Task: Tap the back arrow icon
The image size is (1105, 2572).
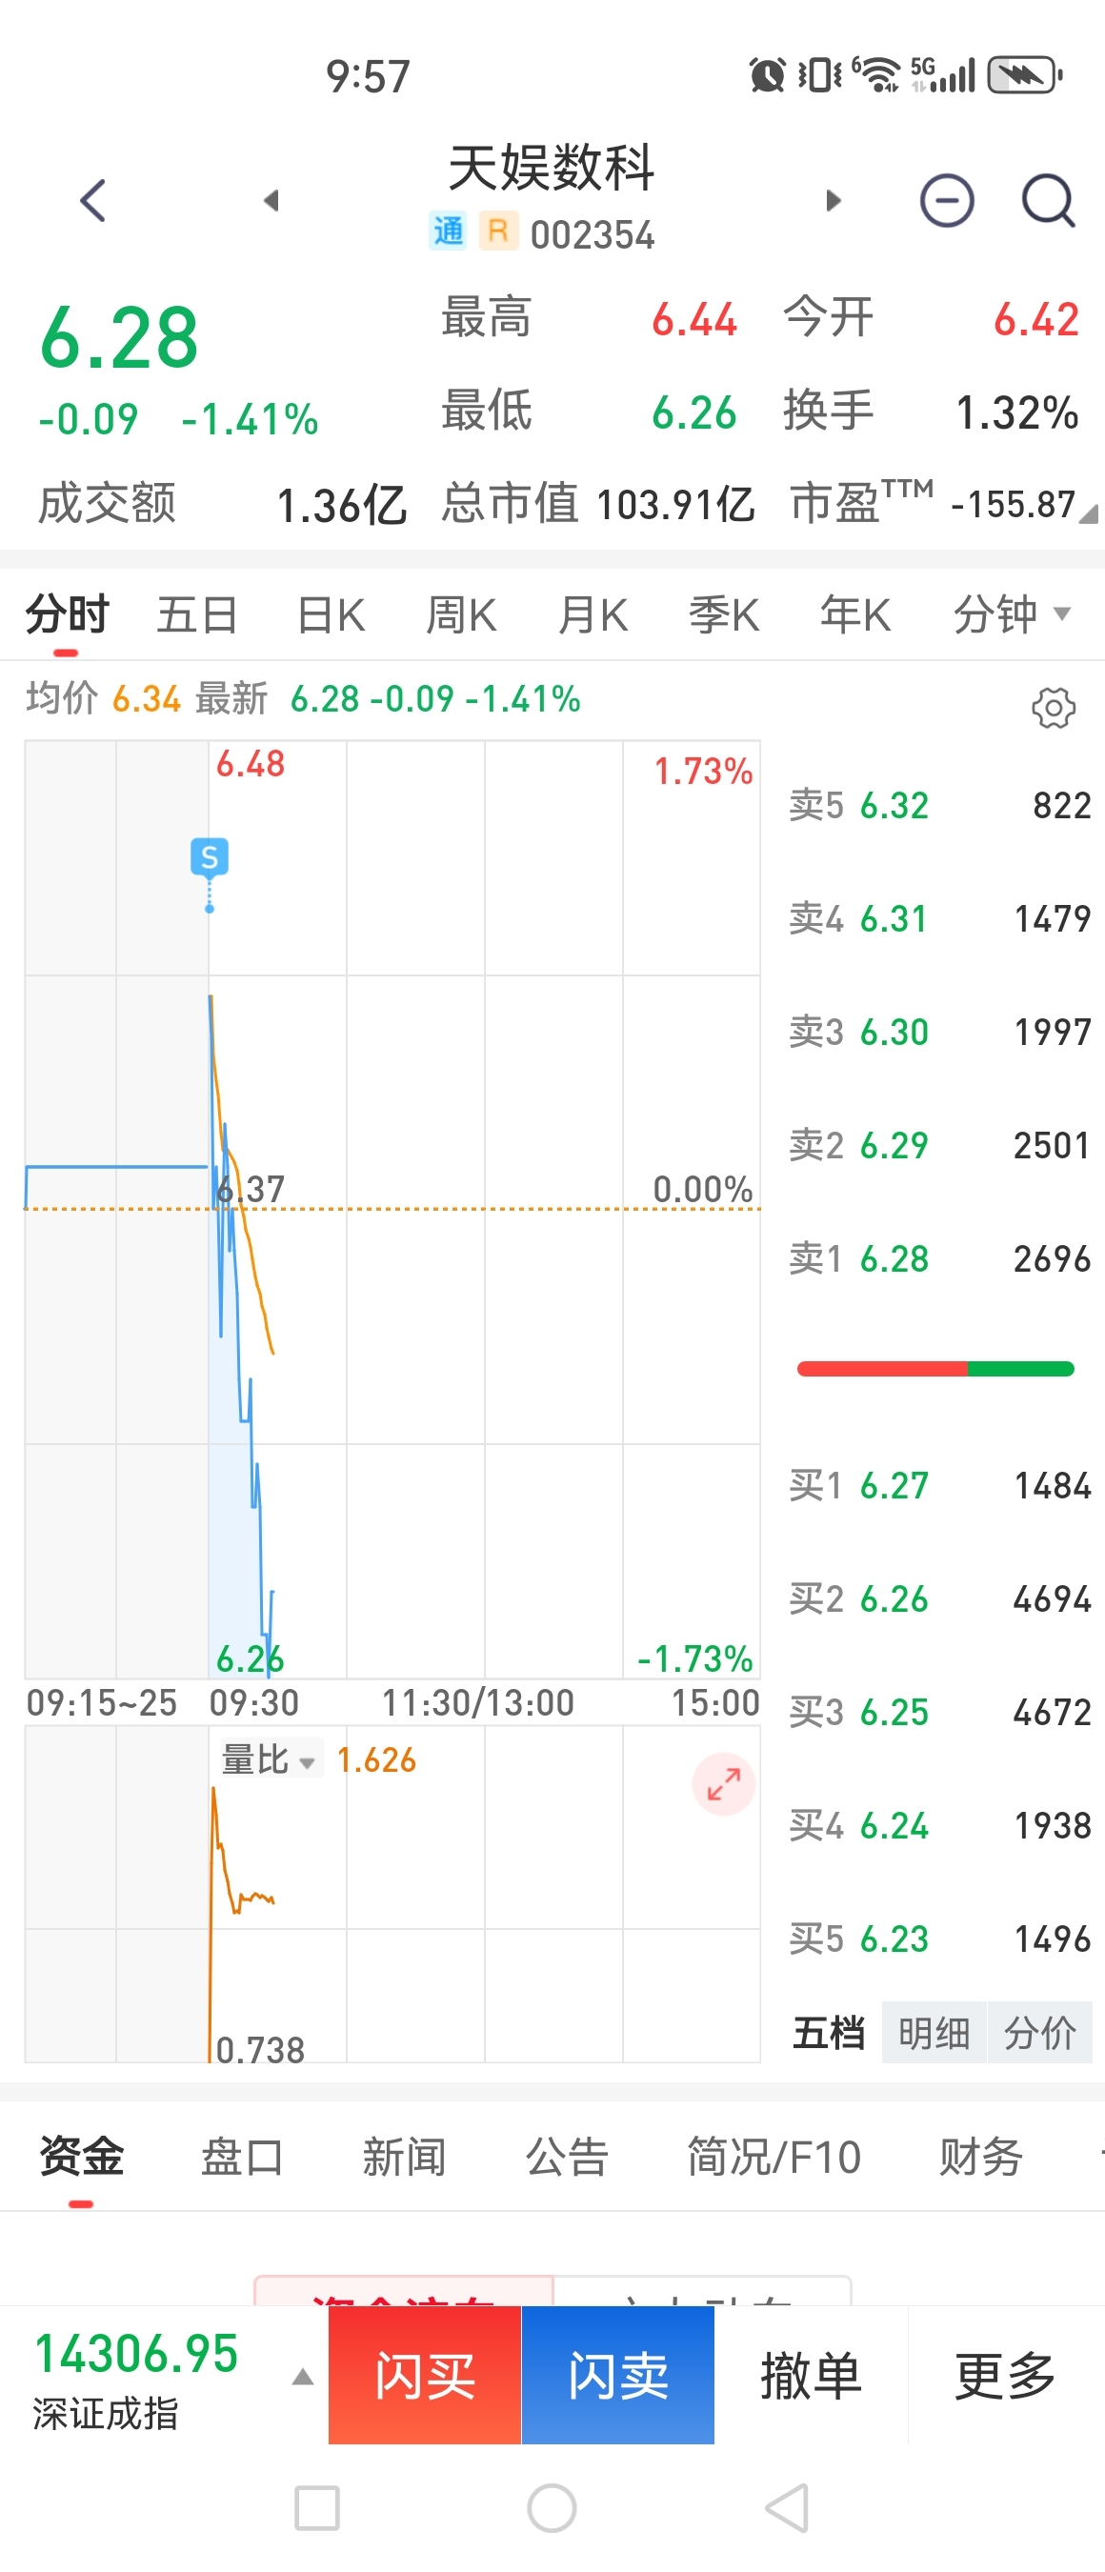Action: (x=92, y=201)
